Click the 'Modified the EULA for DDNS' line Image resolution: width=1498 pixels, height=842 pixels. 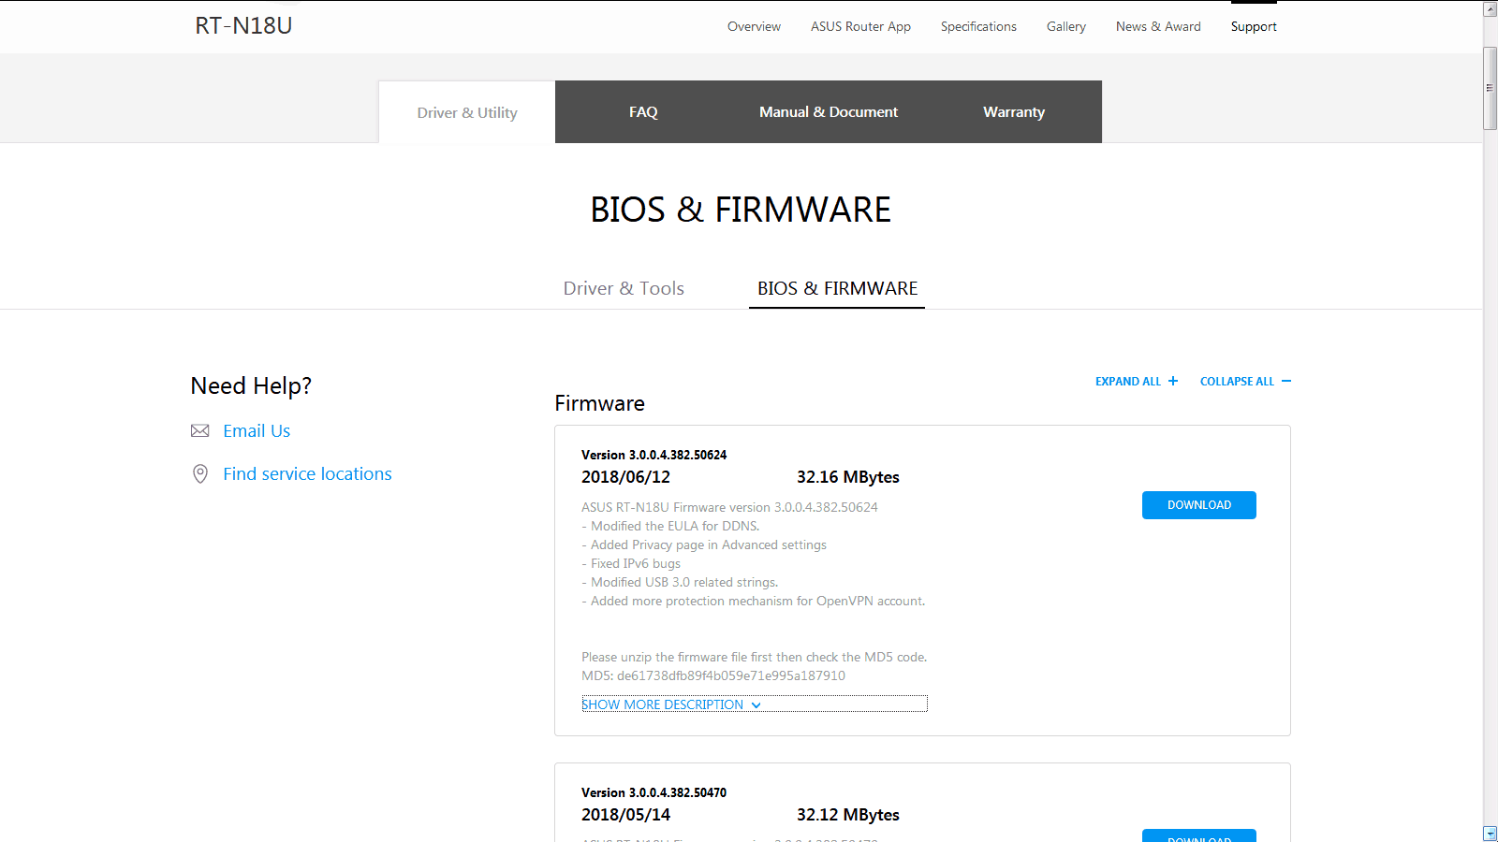670,526
